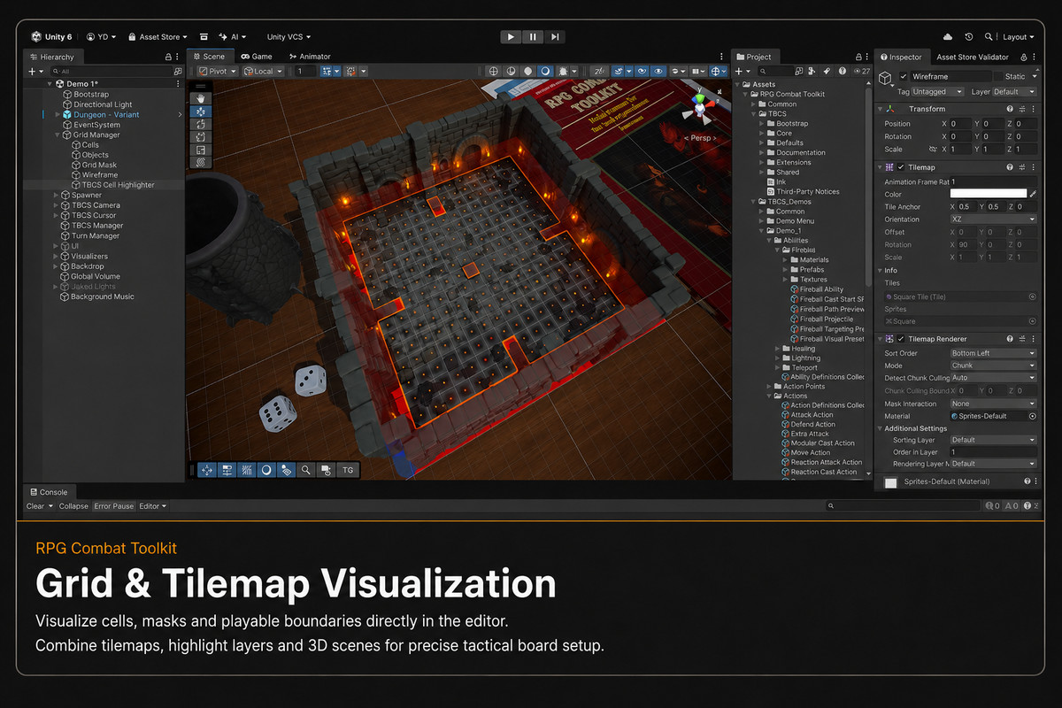
Task: Open the Local handle rotation dropdown
Action: click(262, 71)
